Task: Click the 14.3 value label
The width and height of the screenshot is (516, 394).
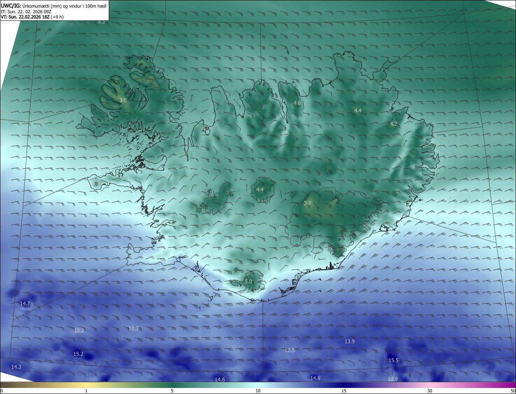Action: click(16, 367)
